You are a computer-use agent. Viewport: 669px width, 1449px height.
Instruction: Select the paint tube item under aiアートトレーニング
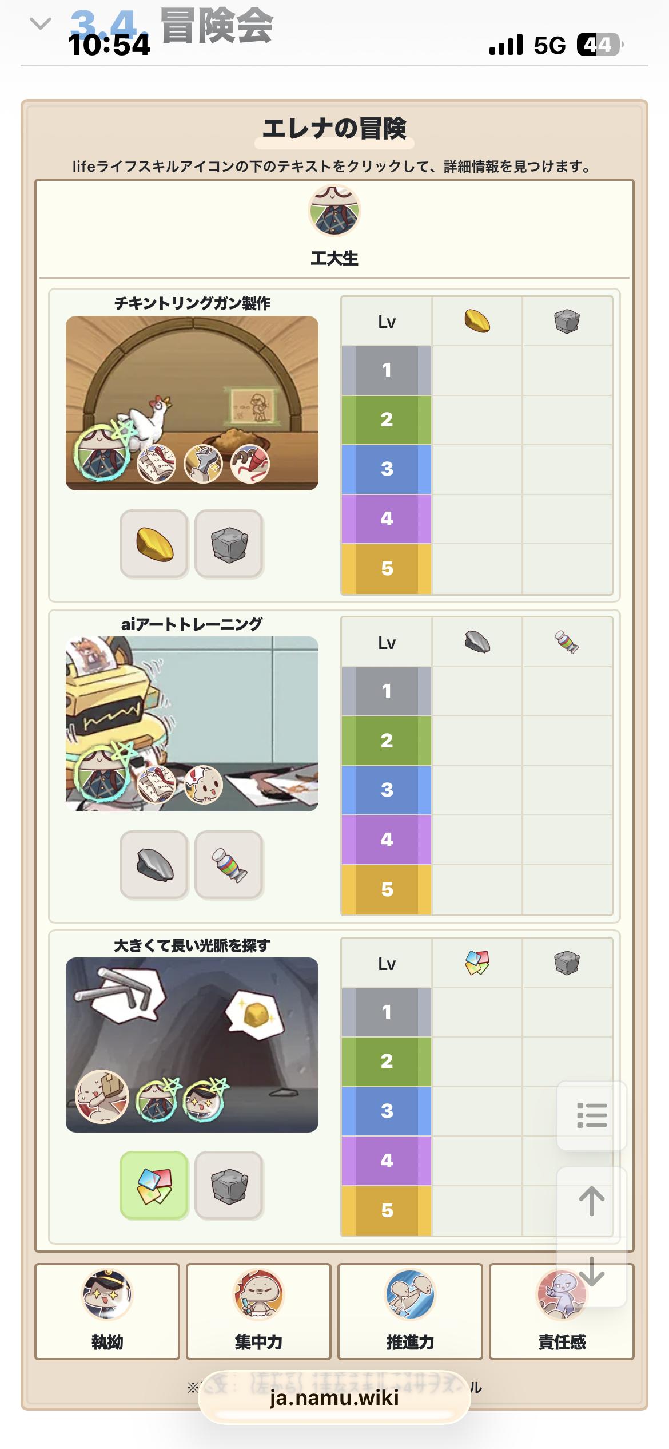coord(229,865)
